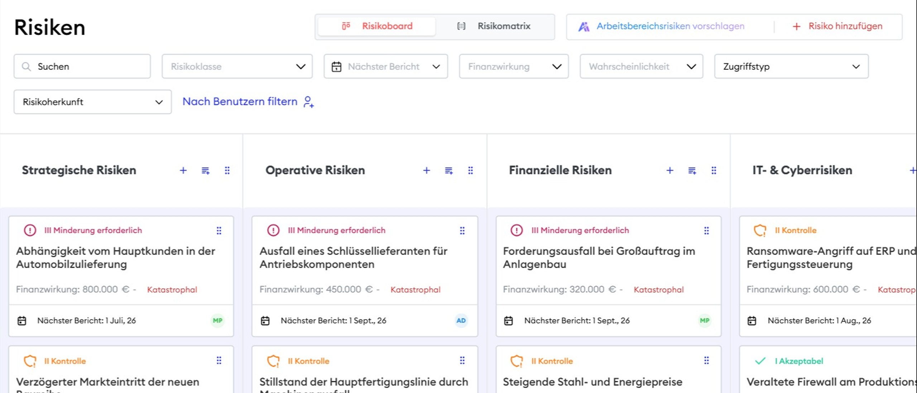Click the user-plus icon beside Nach Benutzern filtern
Image resolution: width=917 pixels, height=393 pixels.
(x=308, y=102)
